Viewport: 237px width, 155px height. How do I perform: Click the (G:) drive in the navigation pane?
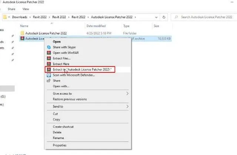[3, 97]
